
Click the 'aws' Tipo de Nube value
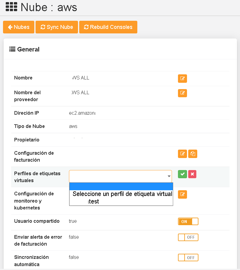(x=73, y=126)
